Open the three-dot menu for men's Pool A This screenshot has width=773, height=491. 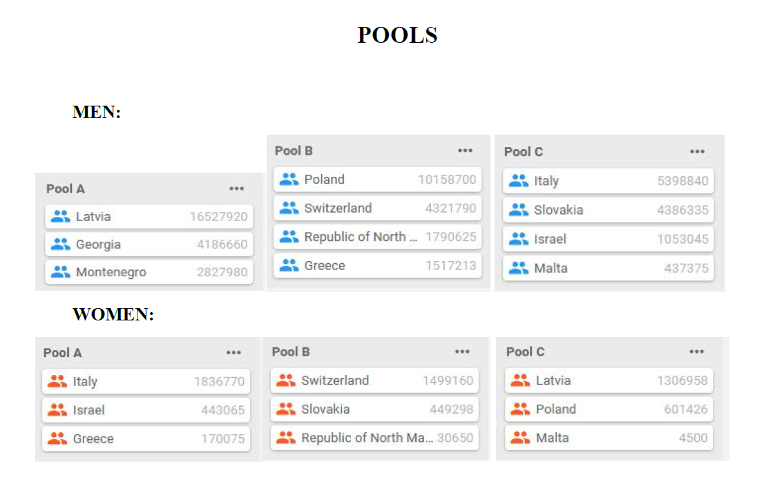pos(237,189)
